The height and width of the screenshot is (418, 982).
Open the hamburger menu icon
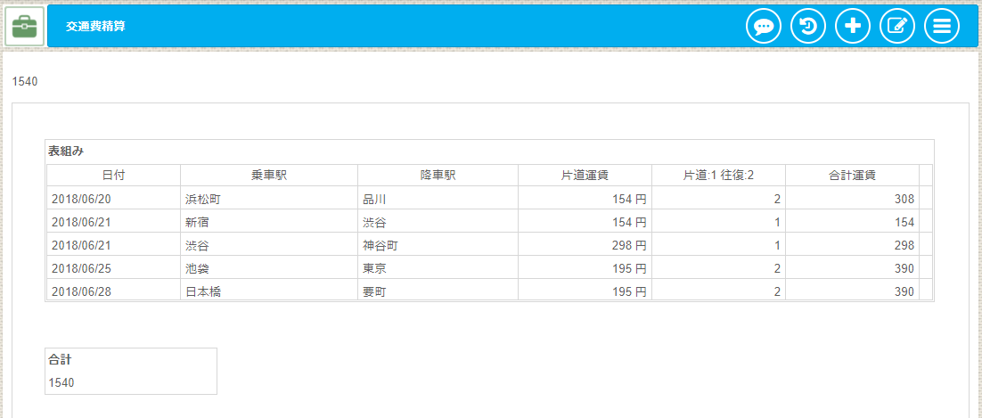click(x=942, y=27)
